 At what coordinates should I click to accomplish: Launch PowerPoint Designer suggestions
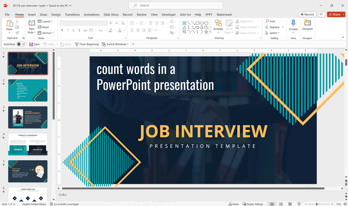click(x=307, y=25)
